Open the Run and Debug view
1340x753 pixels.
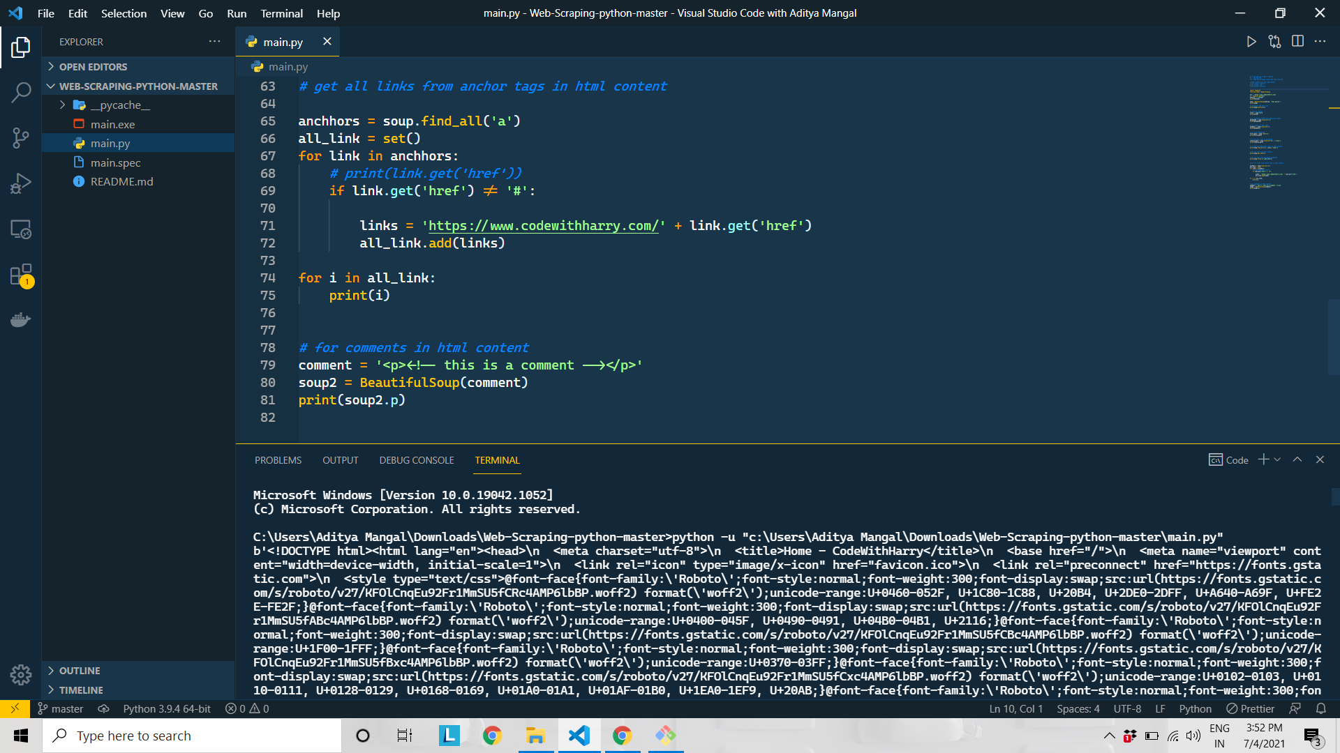(x=21, y=183)
